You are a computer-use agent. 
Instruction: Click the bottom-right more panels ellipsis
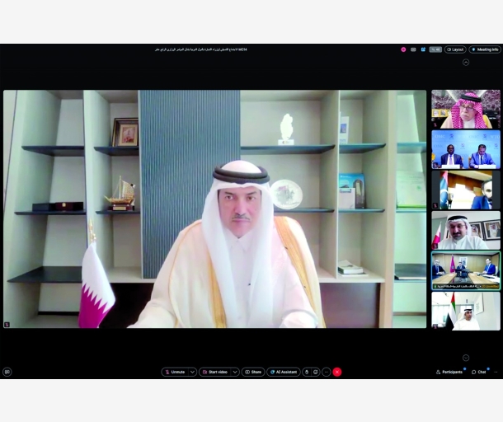496,372
